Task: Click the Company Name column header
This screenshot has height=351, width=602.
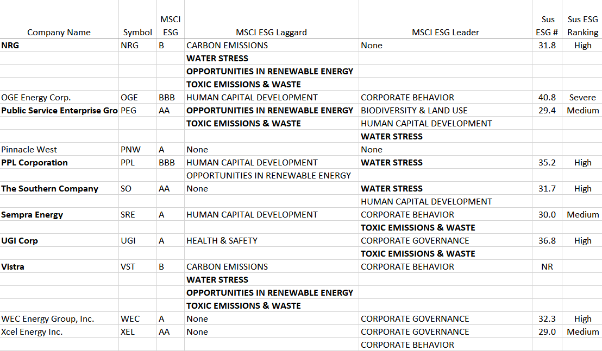Action: click(x=59, y=32)
